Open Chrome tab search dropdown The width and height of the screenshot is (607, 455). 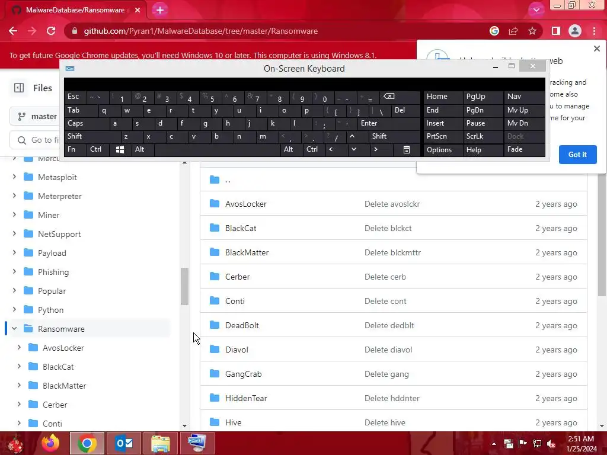tap(536, 9)
